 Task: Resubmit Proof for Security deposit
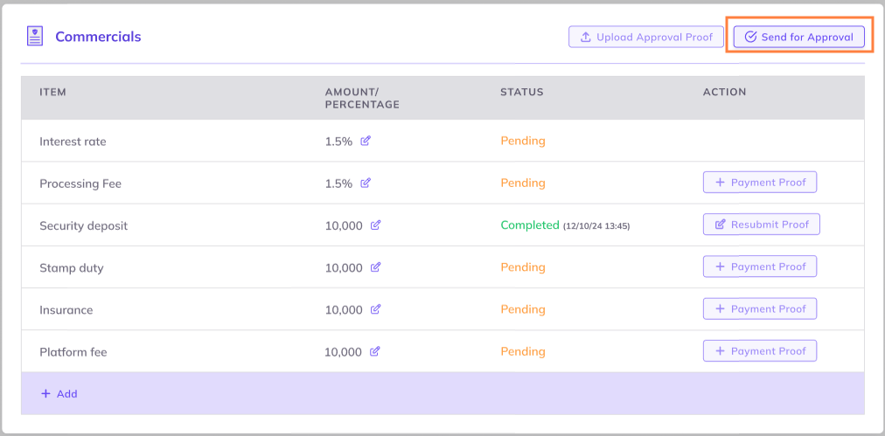[761, 225]
